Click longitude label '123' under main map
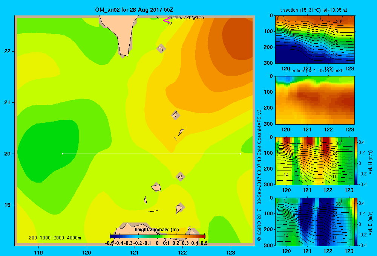Image resolution: width=377 pixels, height=256 pixels. 231,252
